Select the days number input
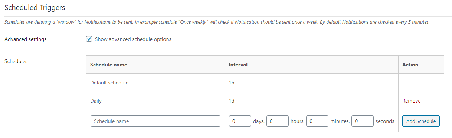The image size is (452, 138). point(240,121)
